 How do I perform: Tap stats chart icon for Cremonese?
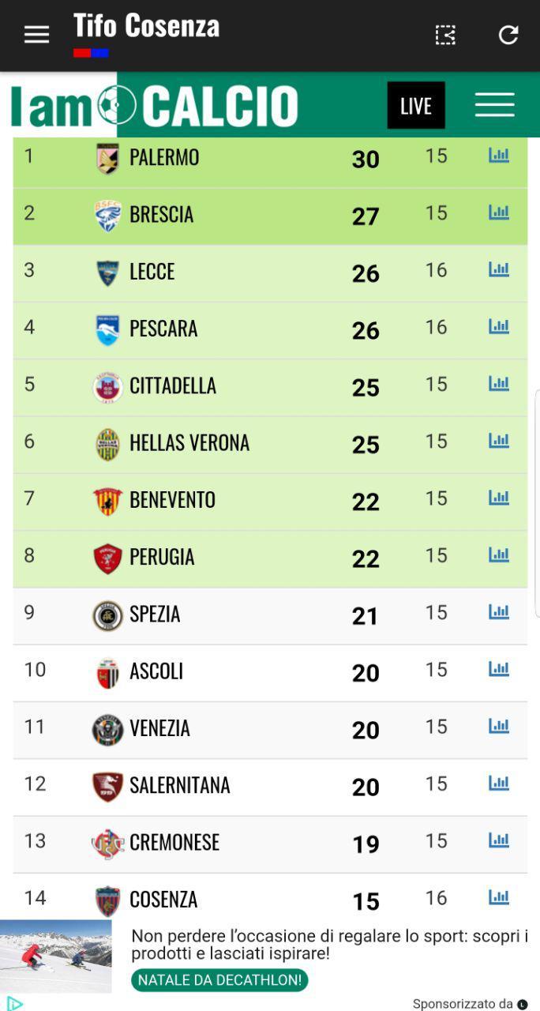pyautogui.click(x=499, y=840)
